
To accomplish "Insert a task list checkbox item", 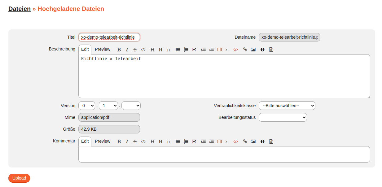I will click(x=194, y=49).
